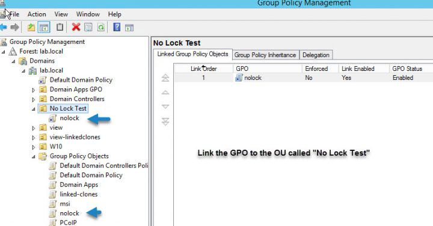
Task: Click Move link to bottom double-arrow
Action: pyautogui.click(x=165, y=121)
